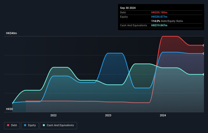Toggle the Debt legend button
Viewport: 208px width, 133px height.
12,125
